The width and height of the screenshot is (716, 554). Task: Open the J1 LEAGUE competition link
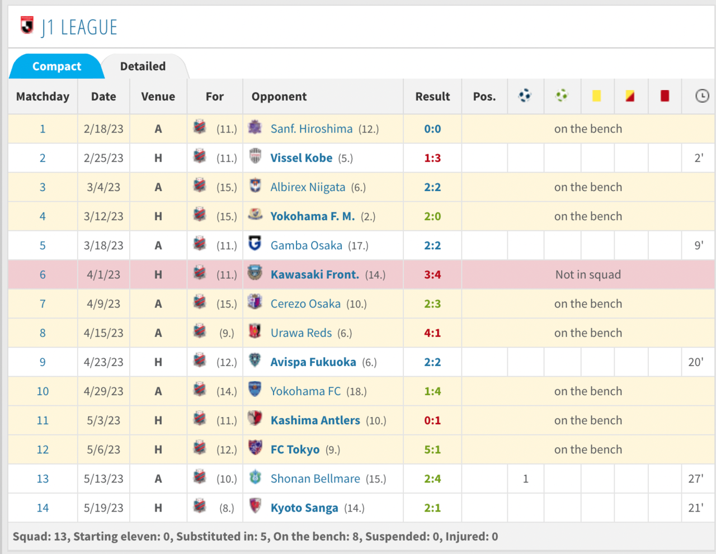point(79,27)
